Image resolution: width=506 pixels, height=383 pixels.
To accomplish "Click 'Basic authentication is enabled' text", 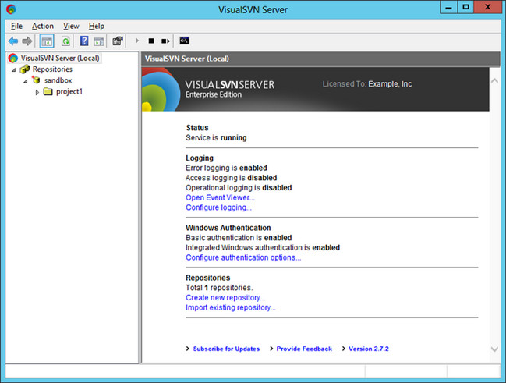I will [239, 238].
